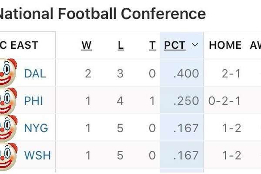Open the PHI team link
This screenshot has height=174, width=261.
pos(33,101)
